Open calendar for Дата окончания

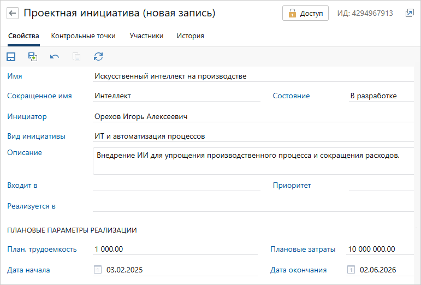pos(351,270)
